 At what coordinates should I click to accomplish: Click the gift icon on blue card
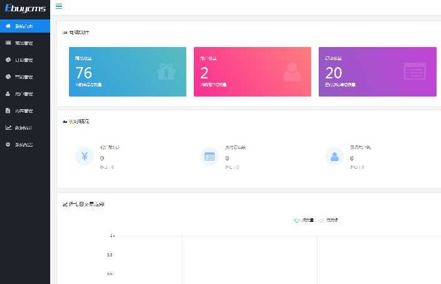pos(166,71)
